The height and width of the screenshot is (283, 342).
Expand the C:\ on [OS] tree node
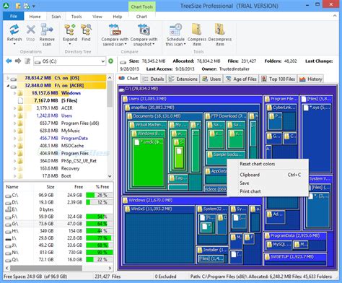tap(7, 78)
